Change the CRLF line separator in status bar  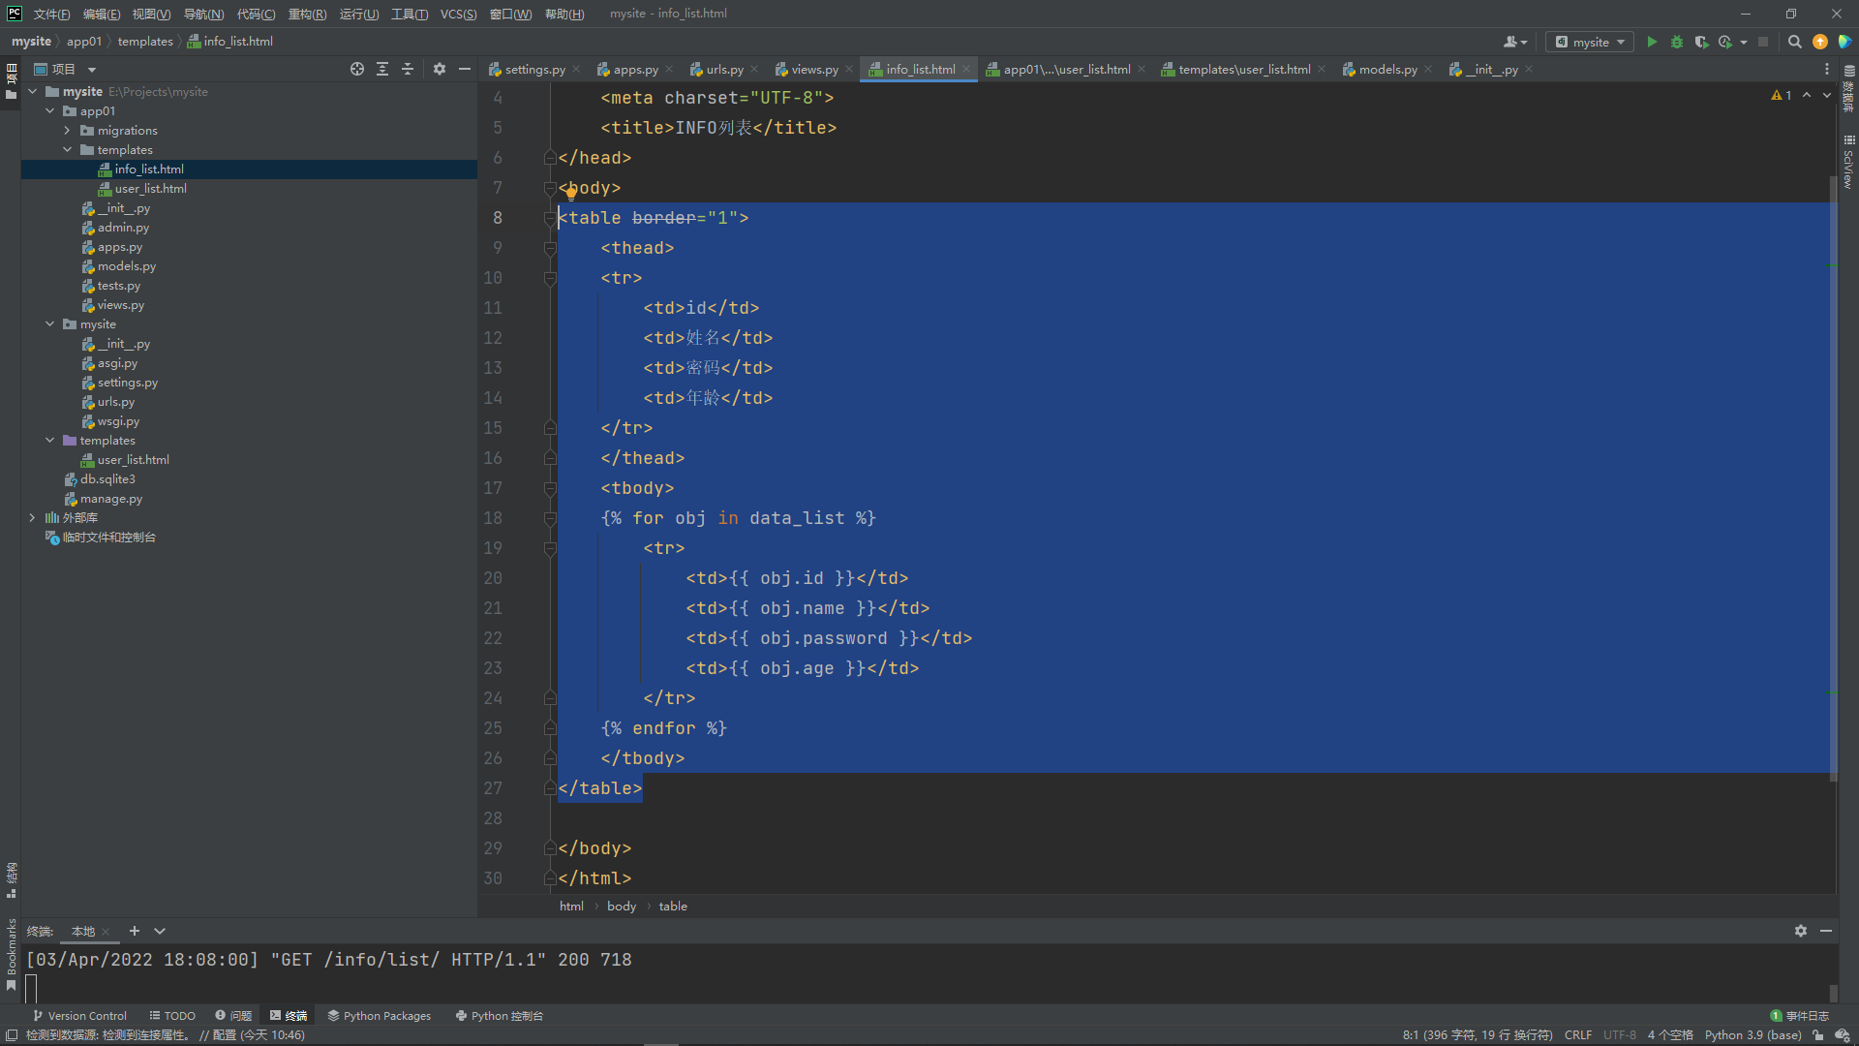1578,1035
